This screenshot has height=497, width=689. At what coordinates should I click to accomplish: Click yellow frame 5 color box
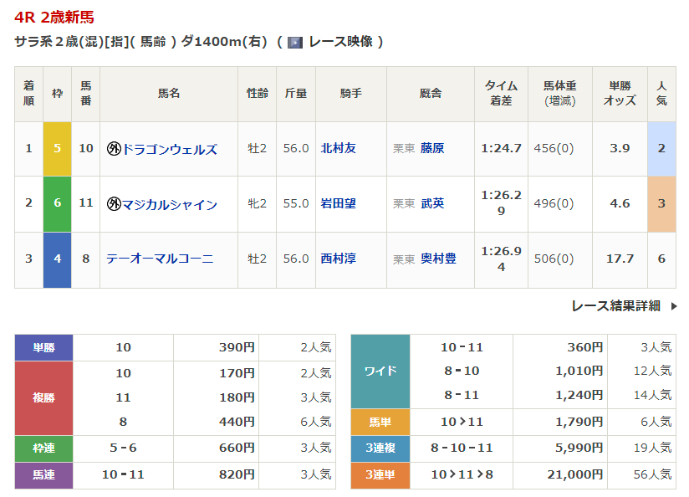click(x=57, y=149)
